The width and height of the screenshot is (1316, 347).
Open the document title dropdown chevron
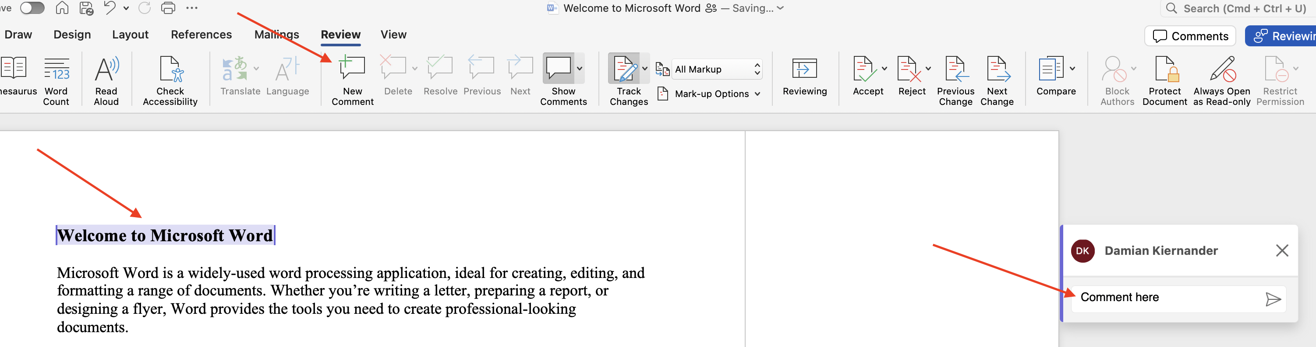[x=780, y=8]
